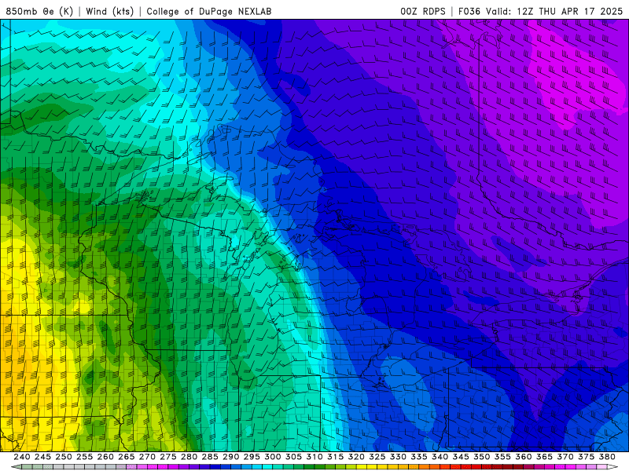The width and height of the screenshot is (629, 471).
Task: Select the 340 scale value
Action: (x=440, y=457)
